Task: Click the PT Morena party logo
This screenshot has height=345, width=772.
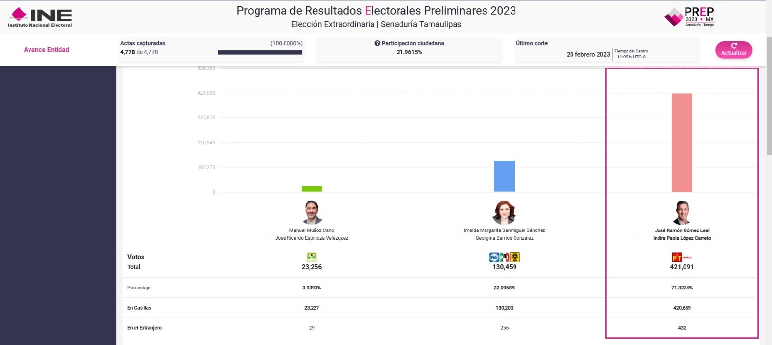Action: pyautogui.click(x=681, y=257)
